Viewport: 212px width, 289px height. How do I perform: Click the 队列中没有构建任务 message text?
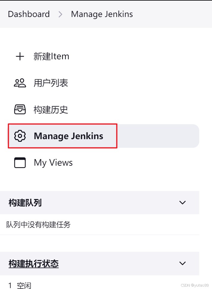pyautogui.click(x=38, y=225)
